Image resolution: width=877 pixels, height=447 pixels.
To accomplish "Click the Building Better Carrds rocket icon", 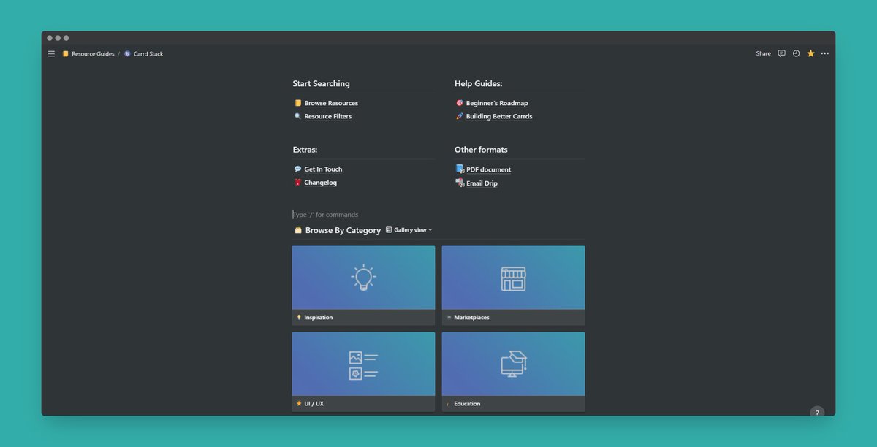I will [x=459, y=116].
